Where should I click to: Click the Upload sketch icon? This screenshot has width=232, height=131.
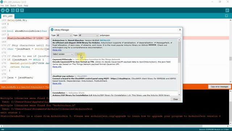click(x=7, y=11)
